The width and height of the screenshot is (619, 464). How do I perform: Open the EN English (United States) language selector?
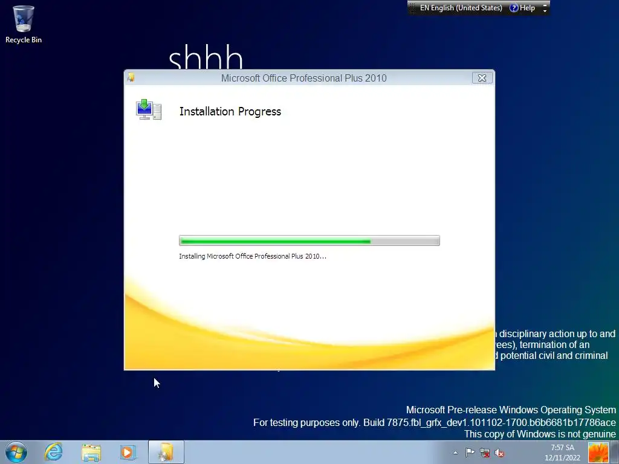[461, 8]
